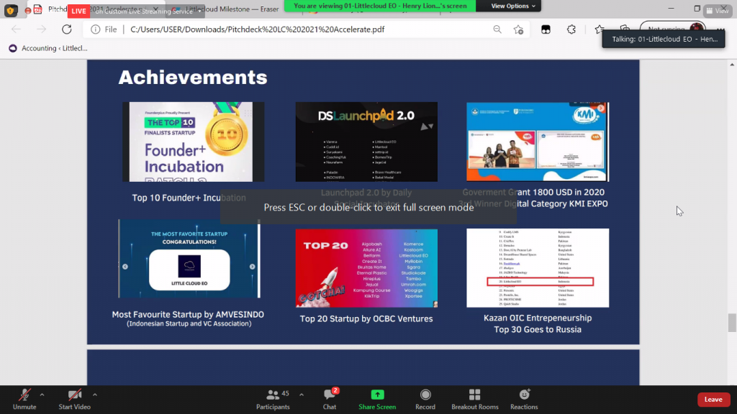
Task: Click 'Kazan OIC Entrepeneurship' caption
Action: tap(538, 318)
